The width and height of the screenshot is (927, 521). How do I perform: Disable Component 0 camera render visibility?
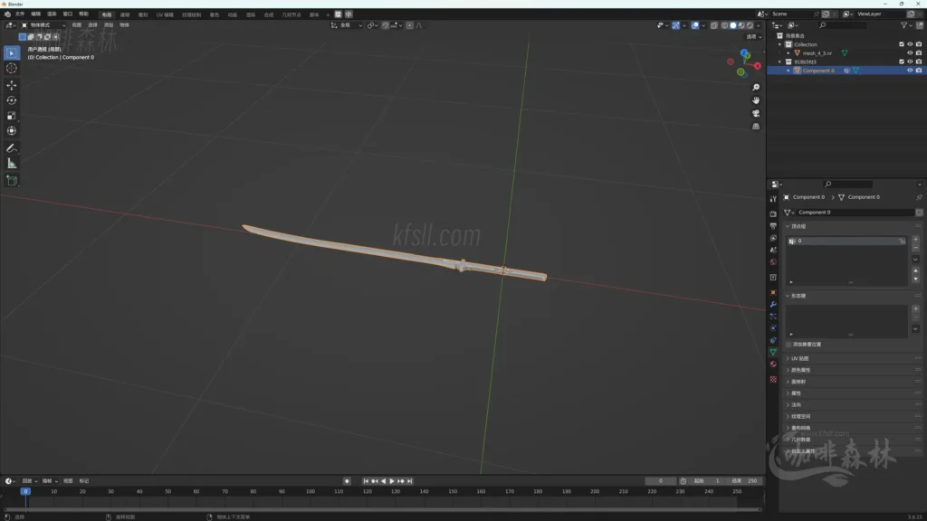point(918,71)
